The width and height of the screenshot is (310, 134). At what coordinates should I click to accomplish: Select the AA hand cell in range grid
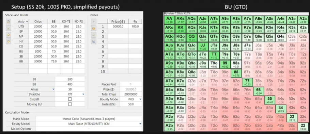(x=169, y=20)
